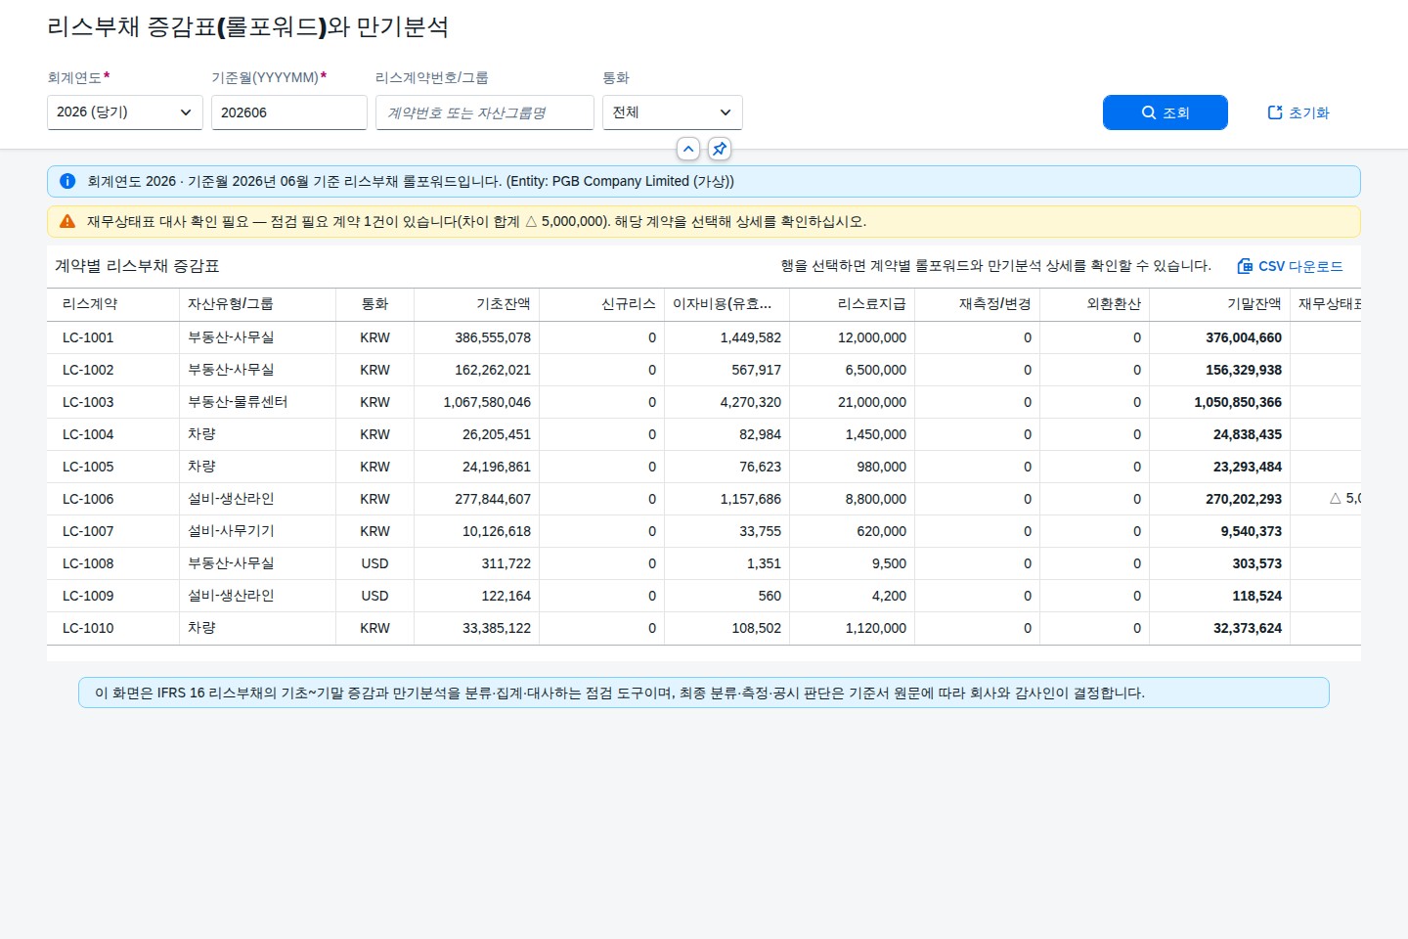Click the 외환환산 column header
1408x939 pixels.
(x=1095, y=304)
